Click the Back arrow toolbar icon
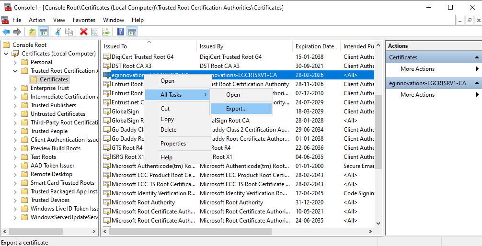Image resolution: width=482 pixels, height=246 pixels. click(6, 32)
